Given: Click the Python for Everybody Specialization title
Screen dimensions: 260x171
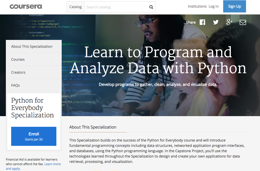Looking at the screenshot, I should (32, 108).
